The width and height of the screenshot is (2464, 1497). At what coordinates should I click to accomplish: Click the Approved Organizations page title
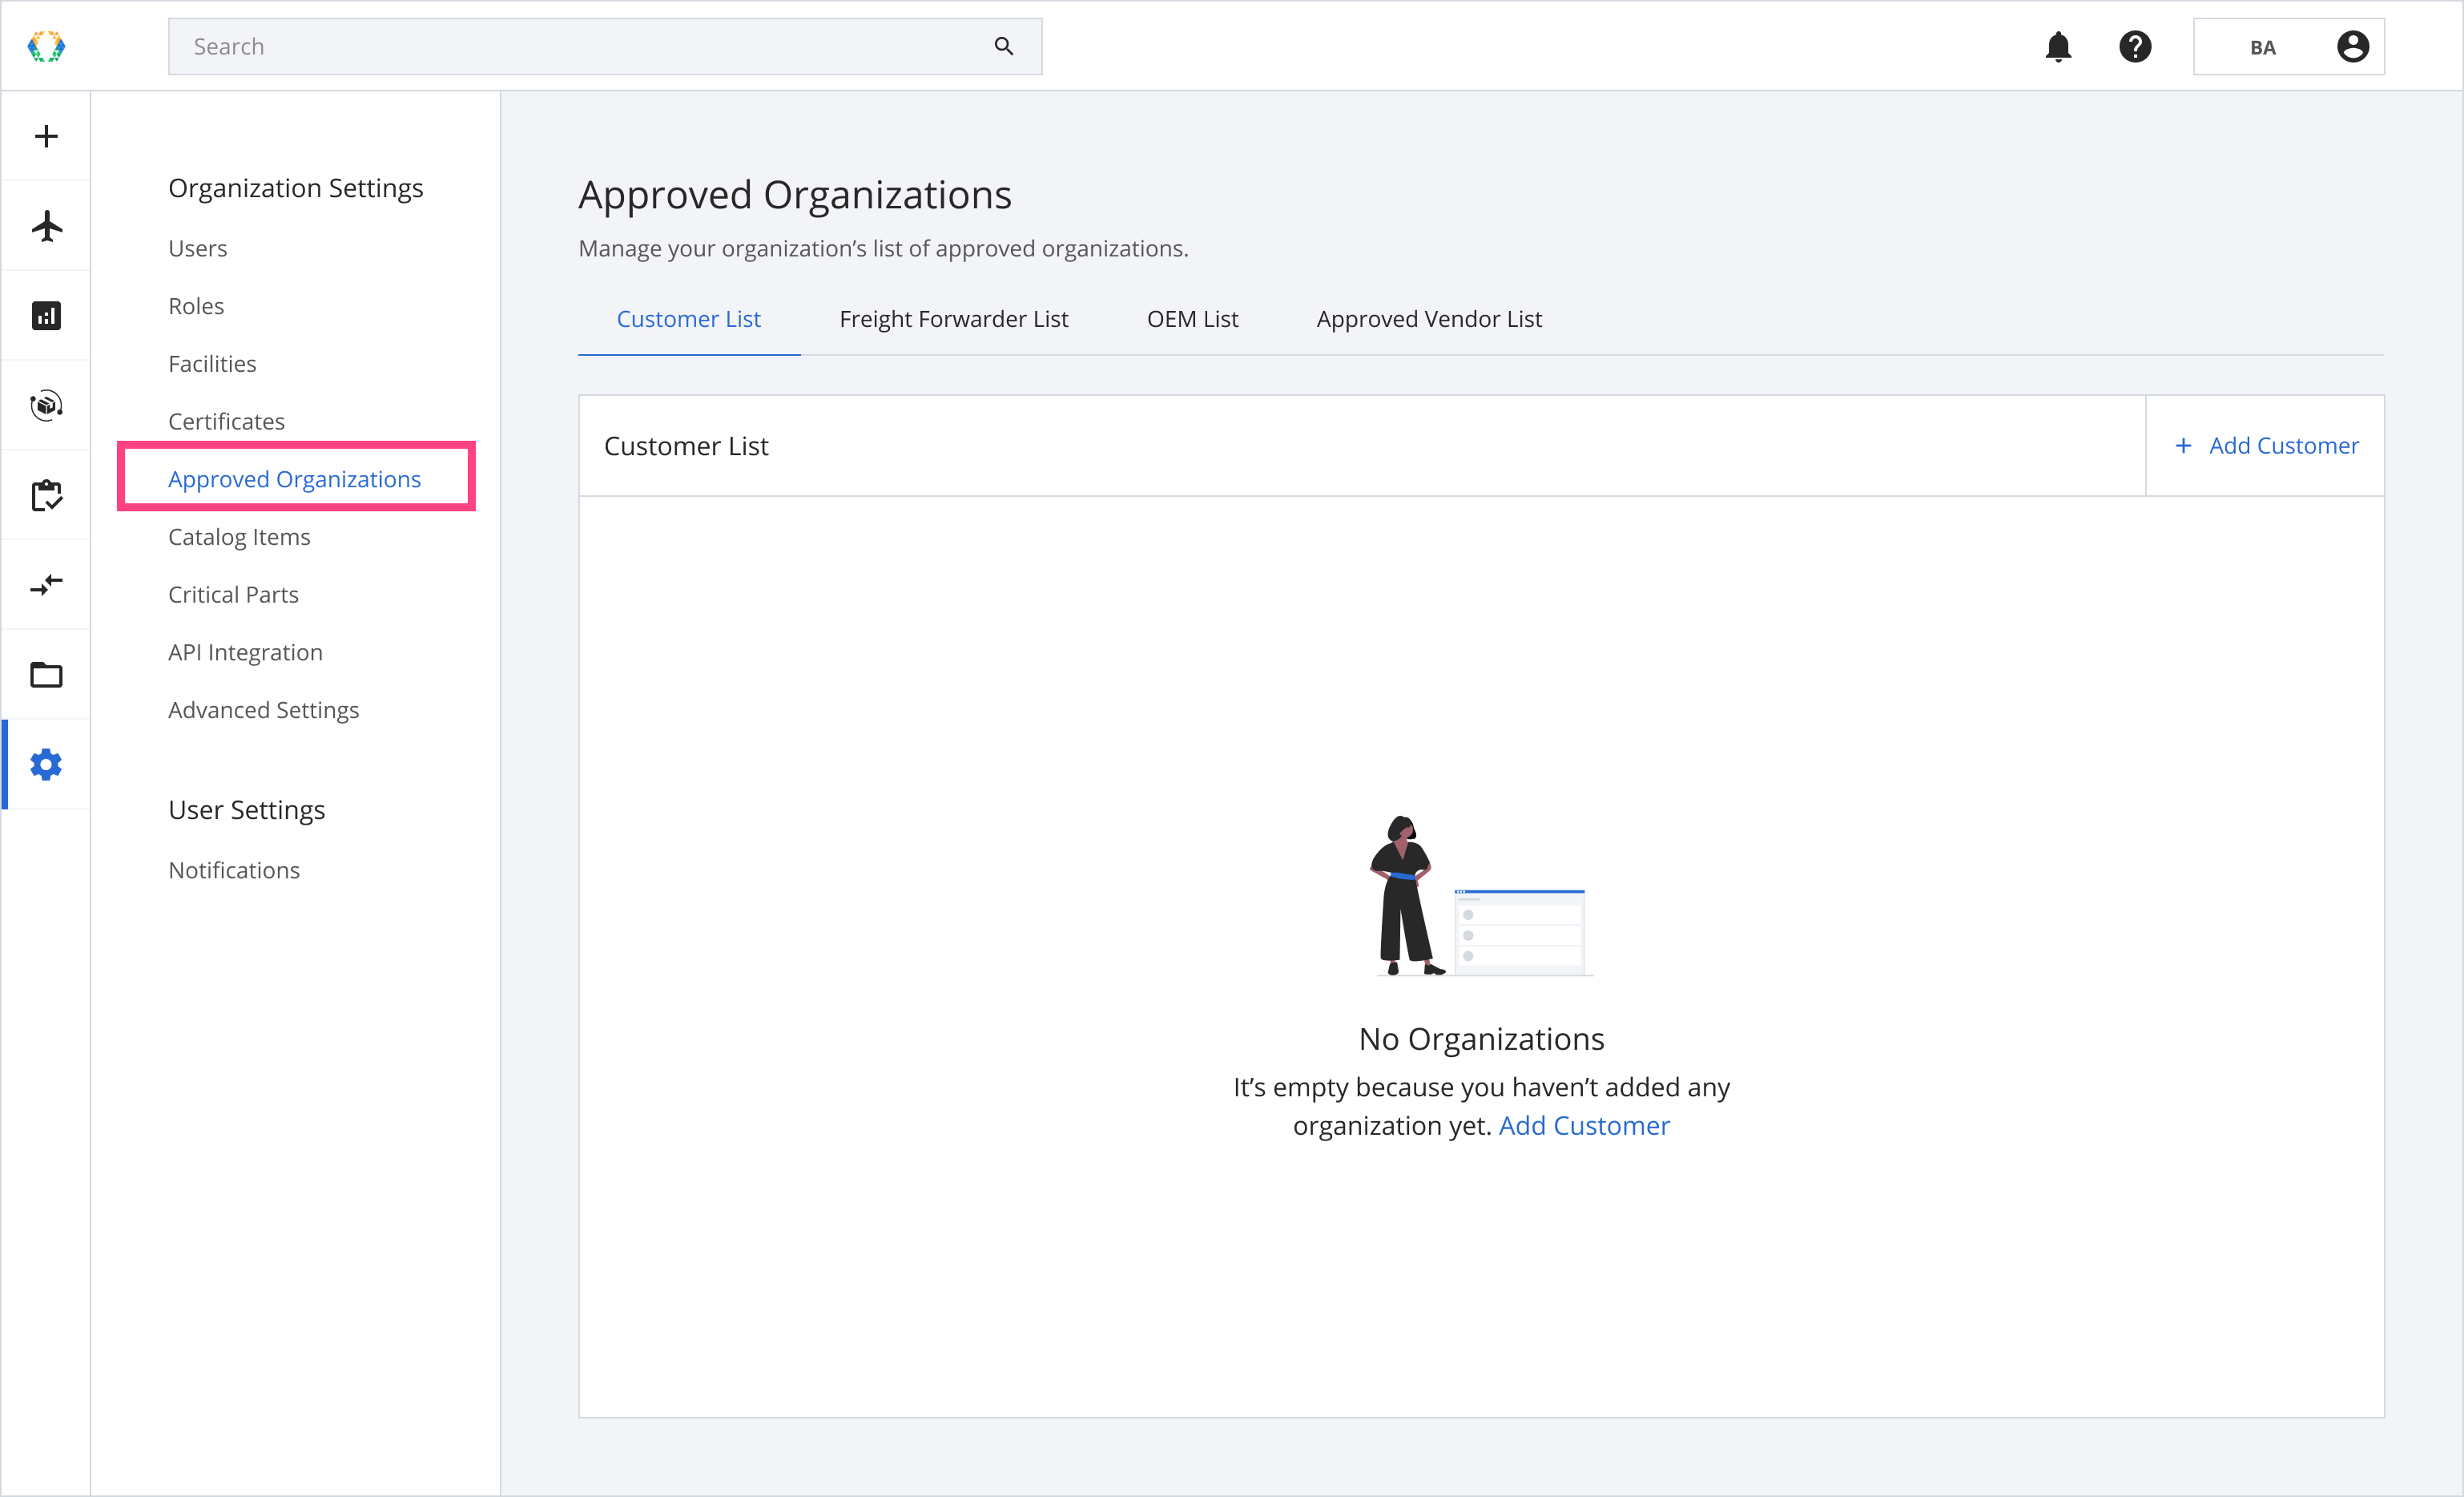pyautogui.click(x=795, y=194)
